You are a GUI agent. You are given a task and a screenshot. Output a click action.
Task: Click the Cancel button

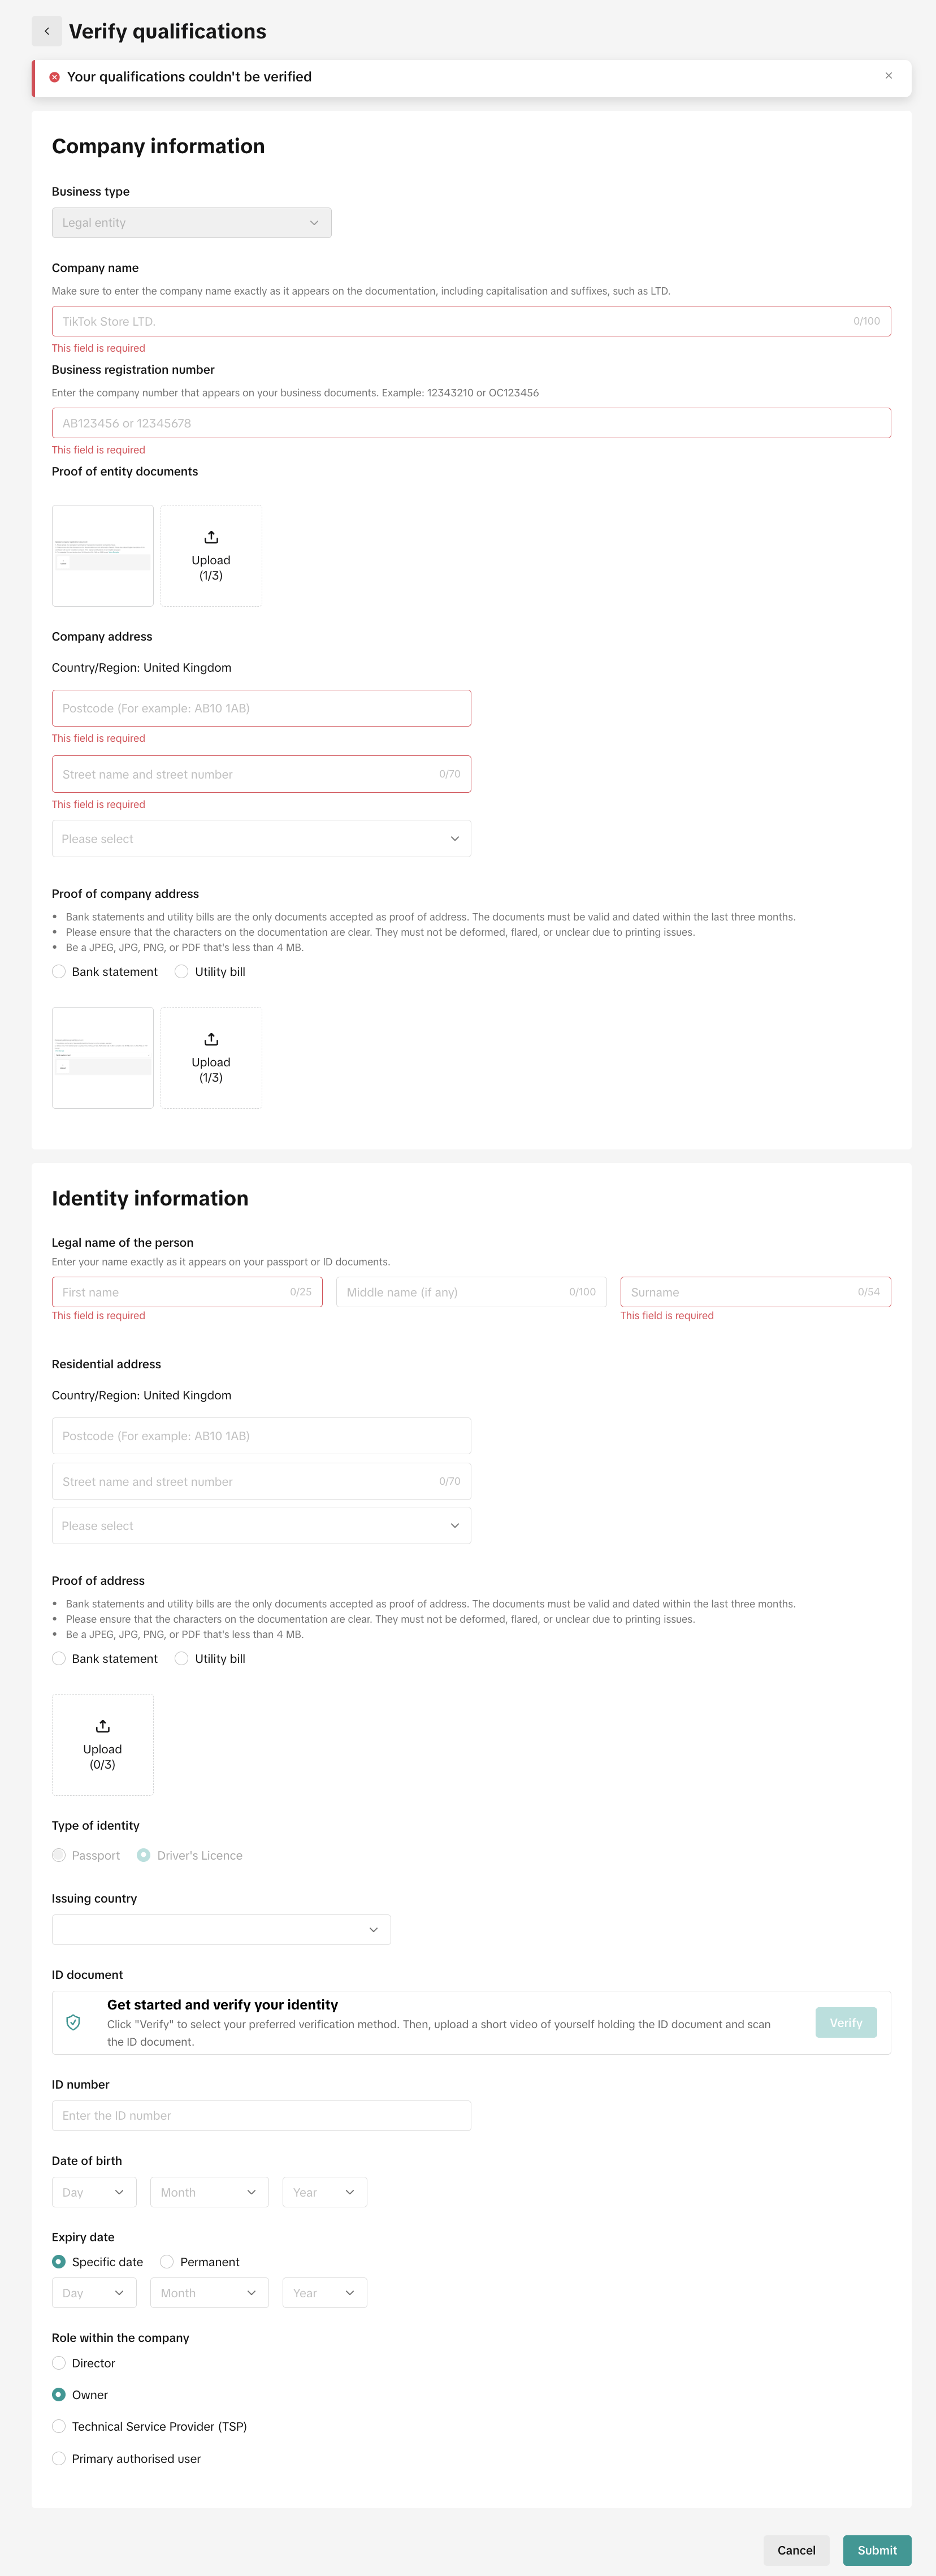(796, 2551)
